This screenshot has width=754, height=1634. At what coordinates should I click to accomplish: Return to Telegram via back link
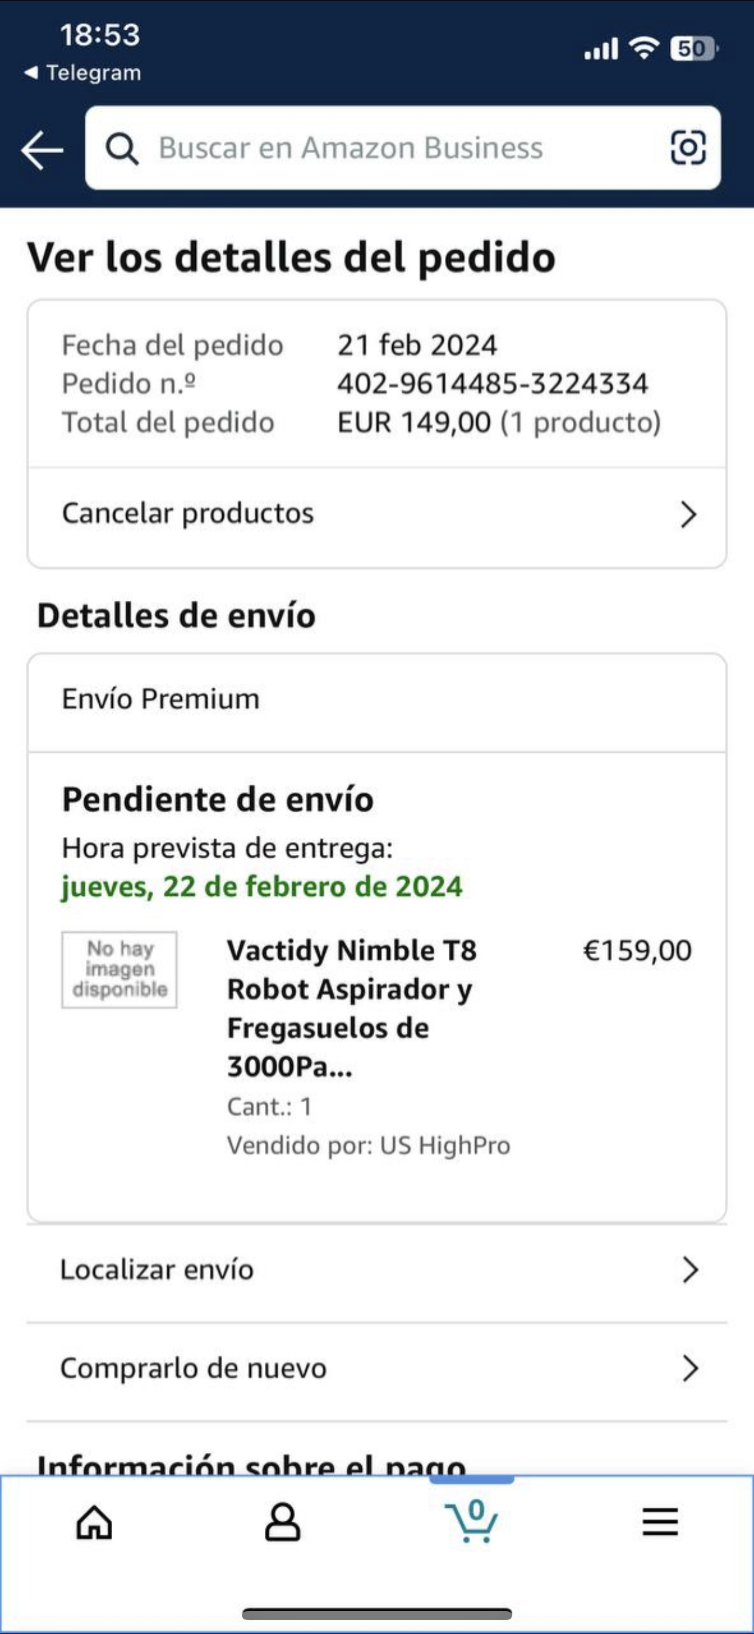(x=82, y=73)
